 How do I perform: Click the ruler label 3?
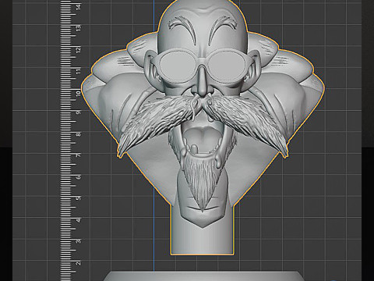(79, 241)
